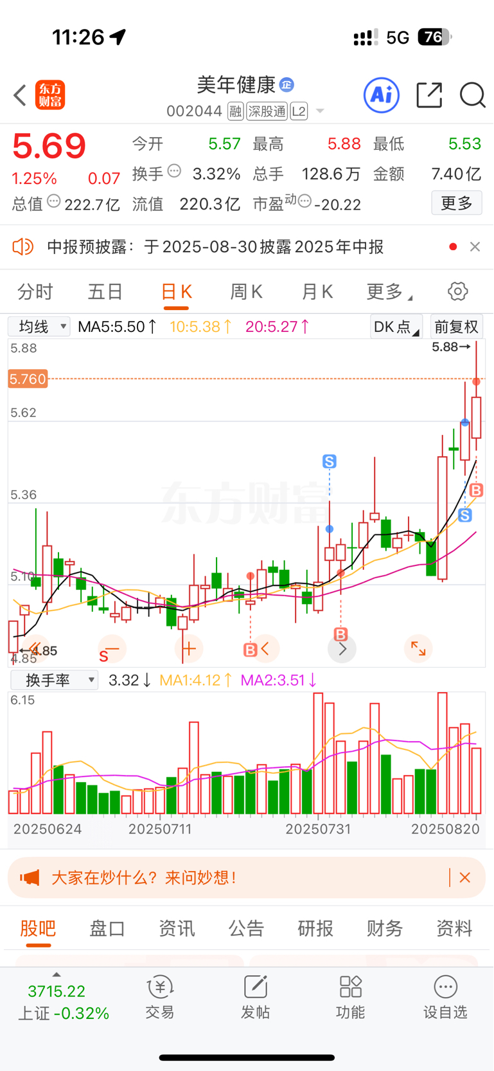Tap the double-left rewind chart control
The image size is (494, 1071).
coord(35,649)
